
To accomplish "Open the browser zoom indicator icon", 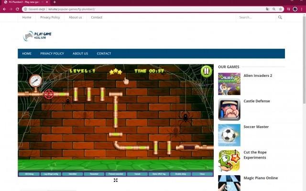I will tap(274, 9).
